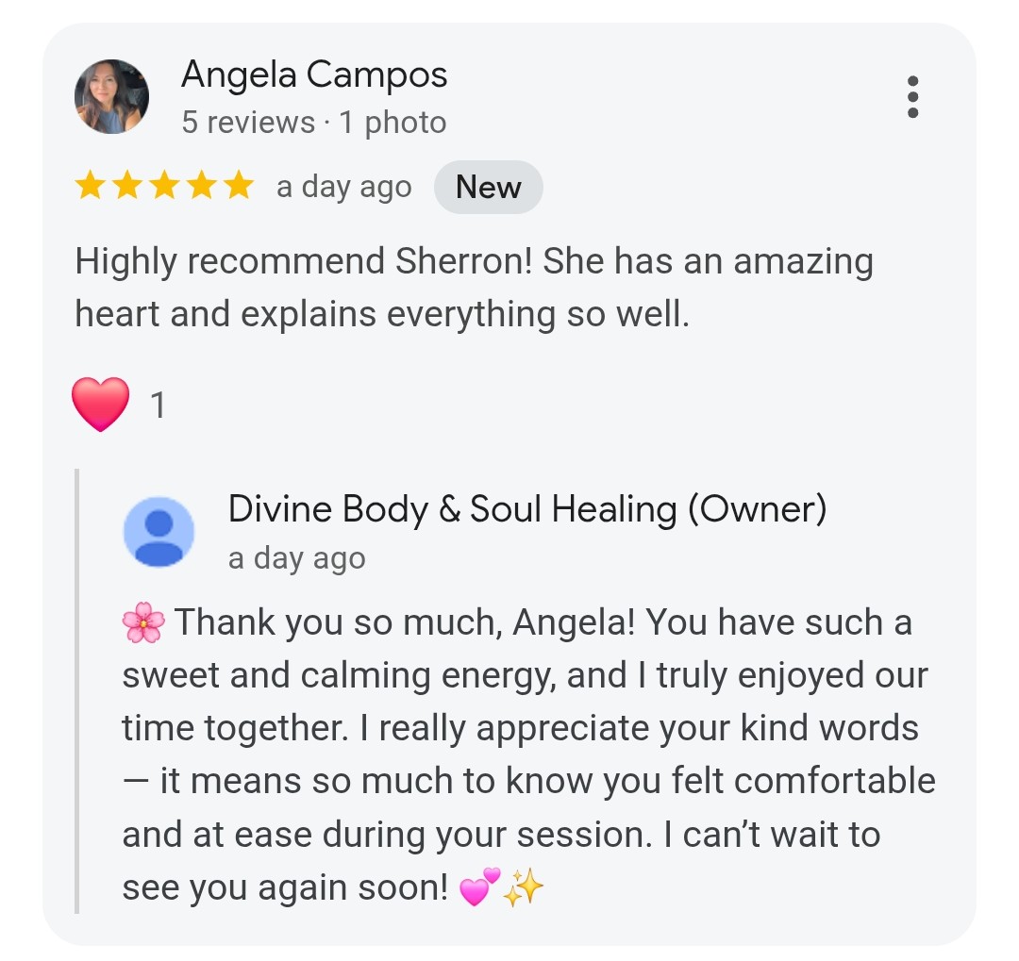Open the 5 reviews · 1 photo link
Image resolution: width=1019 pixels, height=961 pixels.
(x=314, y=123)
